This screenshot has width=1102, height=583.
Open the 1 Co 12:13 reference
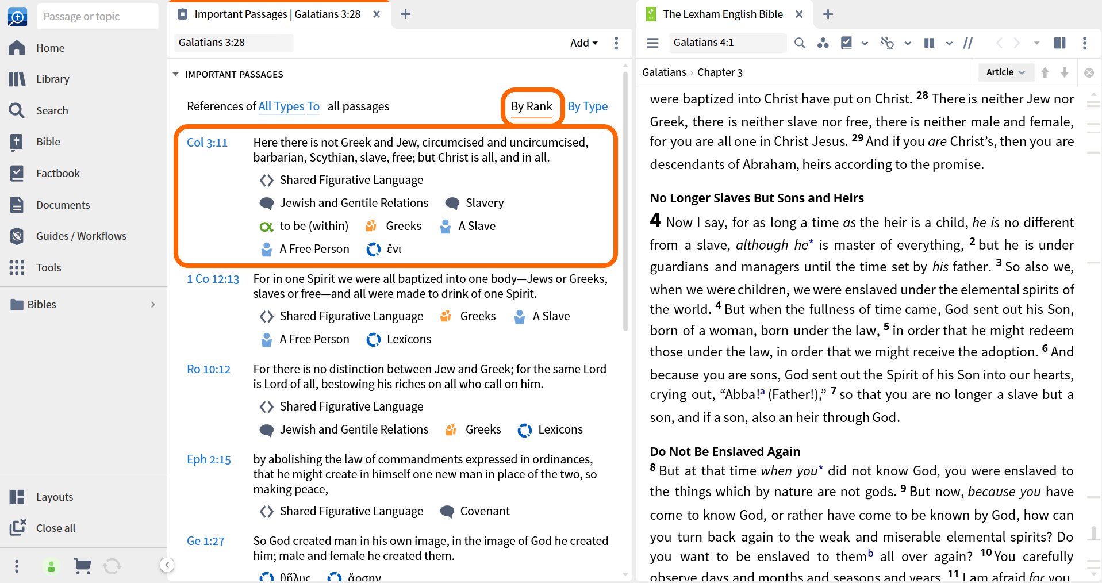213,279
